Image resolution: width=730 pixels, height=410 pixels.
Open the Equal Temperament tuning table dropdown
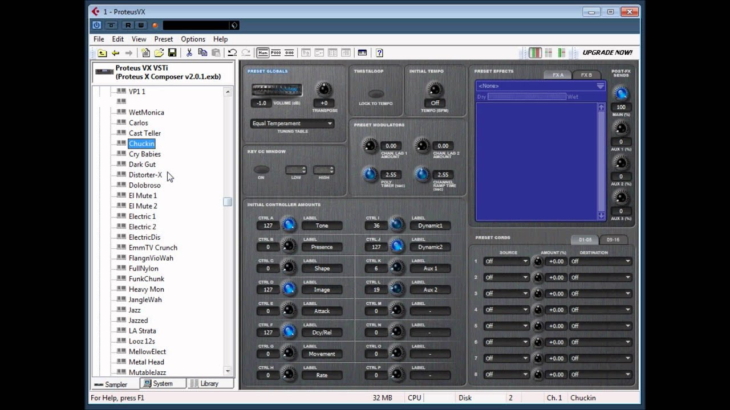pos(292,124)
